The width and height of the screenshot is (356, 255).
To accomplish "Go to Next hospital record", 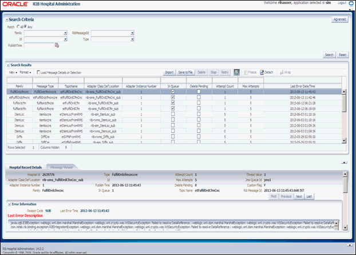I will click(x=299, y=196).
